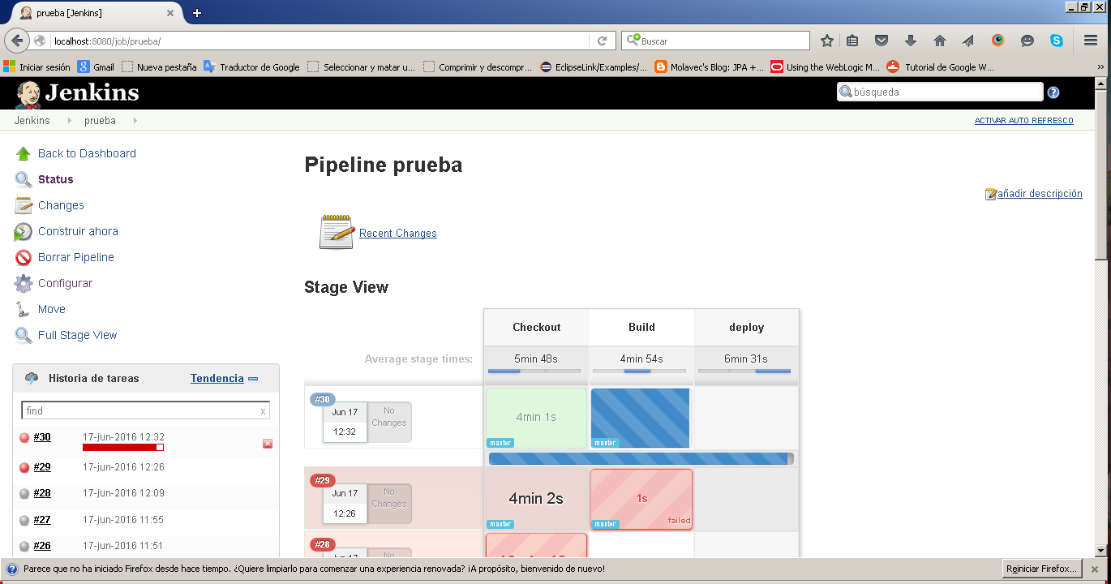1111x584 pixels.
Task: Cancel build #30 with red X icon
Action: pyautogui.click(x=268, y=444)
